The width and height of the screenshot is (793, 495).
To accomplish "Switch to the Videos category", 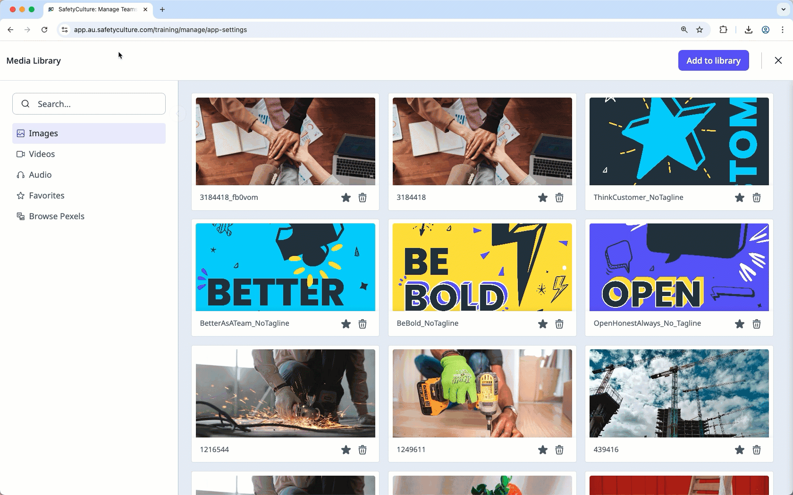I will [89, 154].
